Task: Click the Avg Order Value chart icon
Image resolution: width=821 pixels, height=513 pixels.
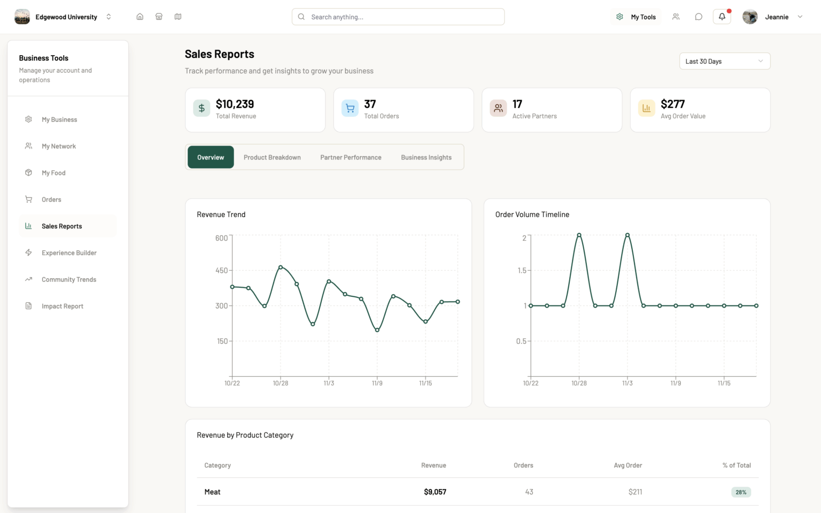Action: [x=646, y=108]
